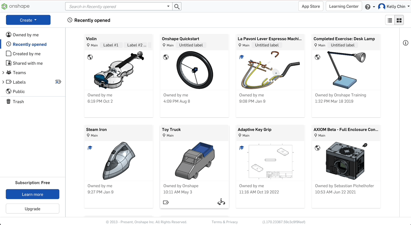The height and width of the screenshot is (225, 411).
Task: Click the globe icon on Onshape Quickstart card
Action: point(166,57)
